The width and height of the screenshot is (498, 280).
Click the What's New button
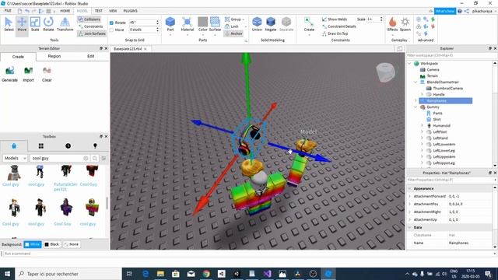[x=444, y=11]
